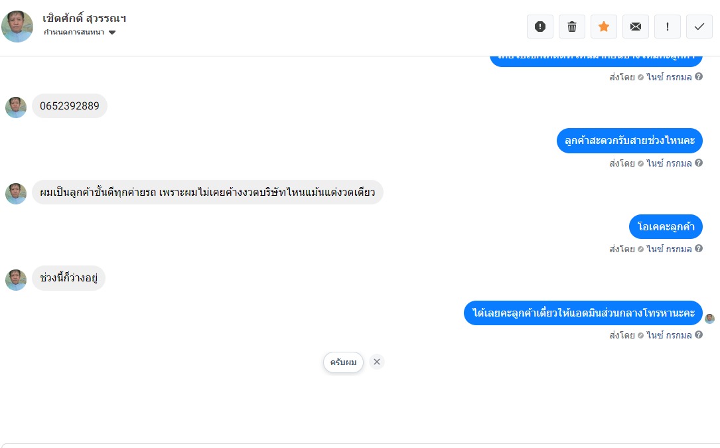The image size is (720, 448).
Task: Click the suggested reply ครับผม
Action: pos(343,362)
